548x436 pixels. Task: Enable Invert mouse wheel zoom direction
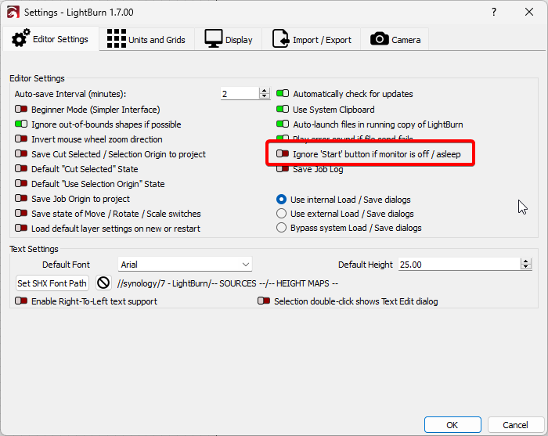tap(21, 139)
